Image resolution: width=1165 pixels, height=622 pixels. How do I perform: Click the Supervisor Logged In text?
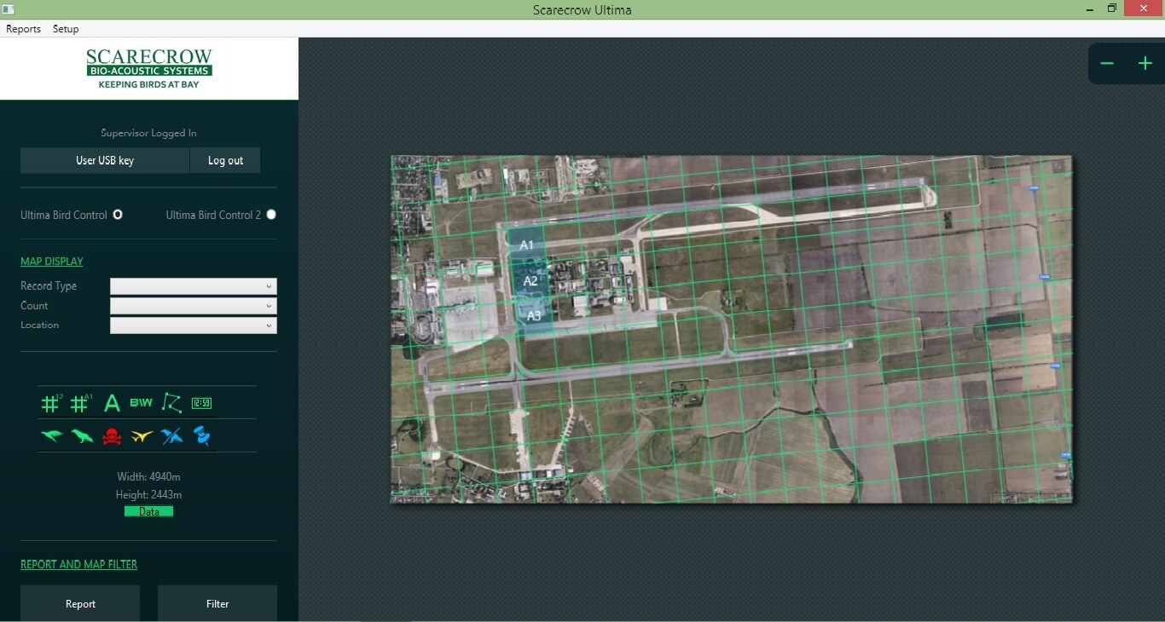click(x=149, y=133)
